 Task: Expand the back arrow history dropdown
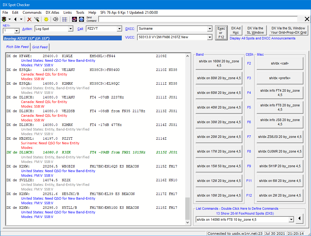tap(21, 19)
